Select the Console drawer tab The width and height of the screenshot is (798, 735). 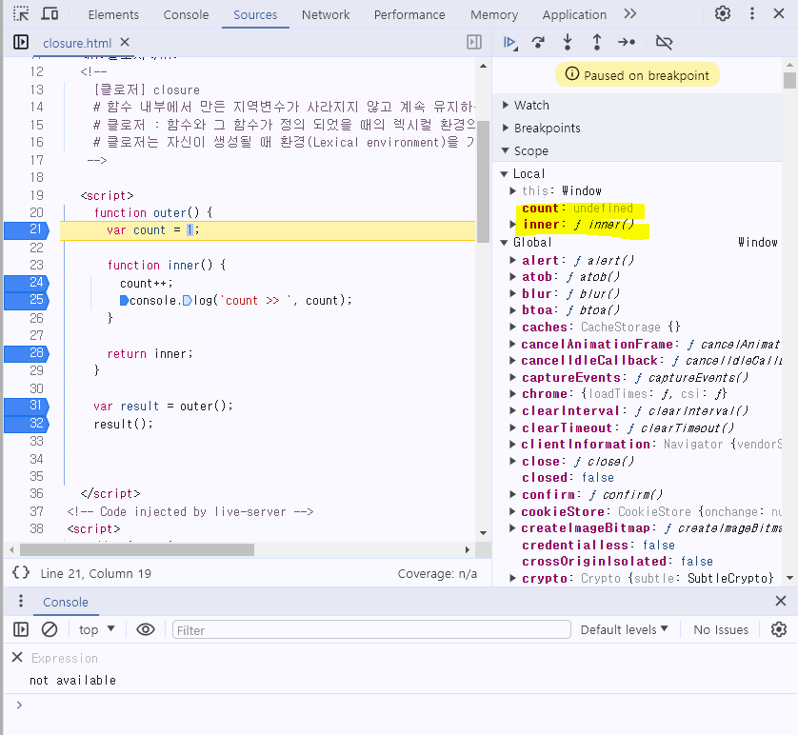[66, 602]
